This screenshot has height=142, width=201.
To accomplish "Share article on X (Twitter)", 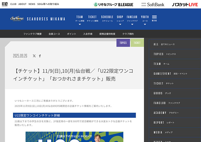I will point(34,56).
